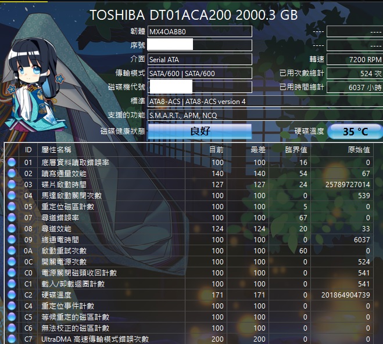Click the status orb for attribute 01
Viewport: 383px width, 344px height.
point(12,162)
